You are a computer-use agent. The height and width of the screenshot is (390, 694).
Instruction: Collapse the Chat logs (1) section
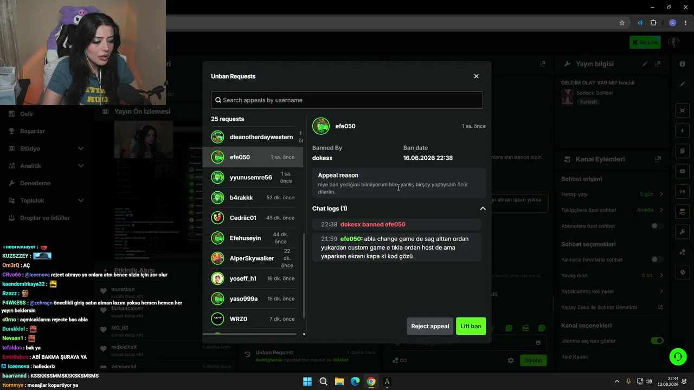click(483, 209)
